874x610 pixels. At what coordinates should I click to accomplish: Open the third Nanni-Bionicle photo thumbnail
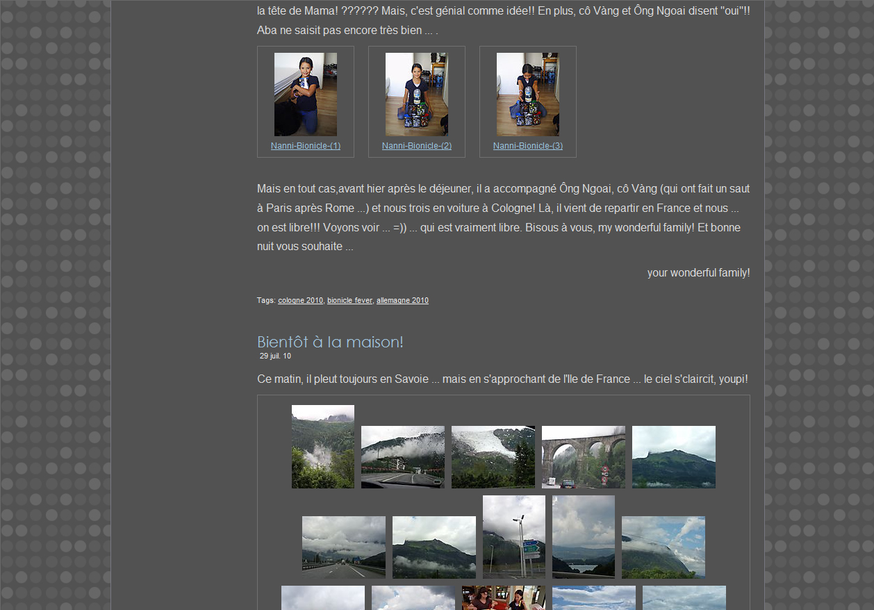point(528,94)
